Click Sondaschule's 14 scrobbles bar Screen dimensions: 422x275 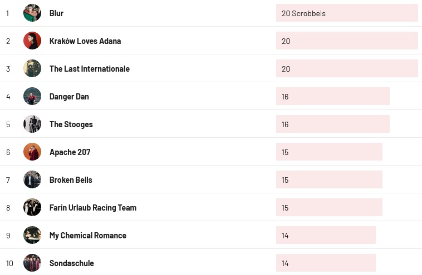tap(325, 263)
